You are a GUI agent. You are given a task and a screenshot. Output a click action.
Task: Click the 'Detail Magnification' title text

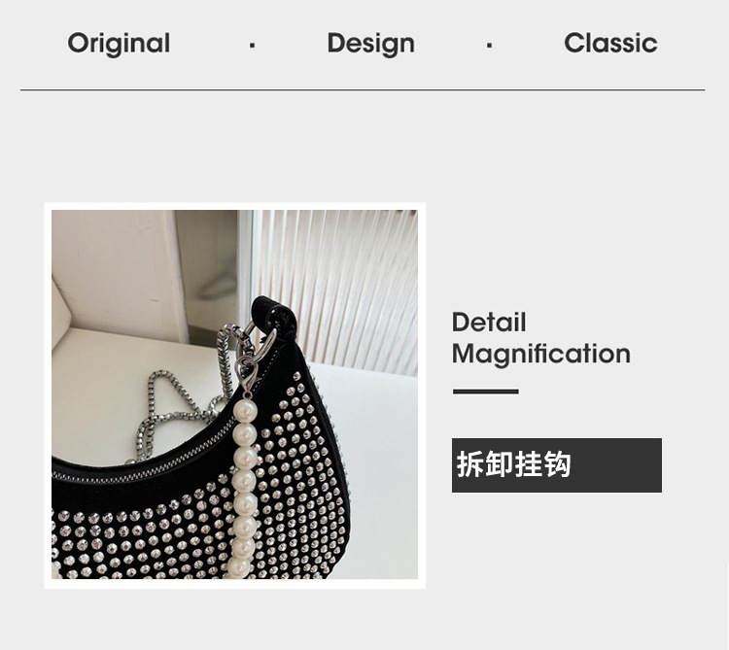tap(541, 338)
